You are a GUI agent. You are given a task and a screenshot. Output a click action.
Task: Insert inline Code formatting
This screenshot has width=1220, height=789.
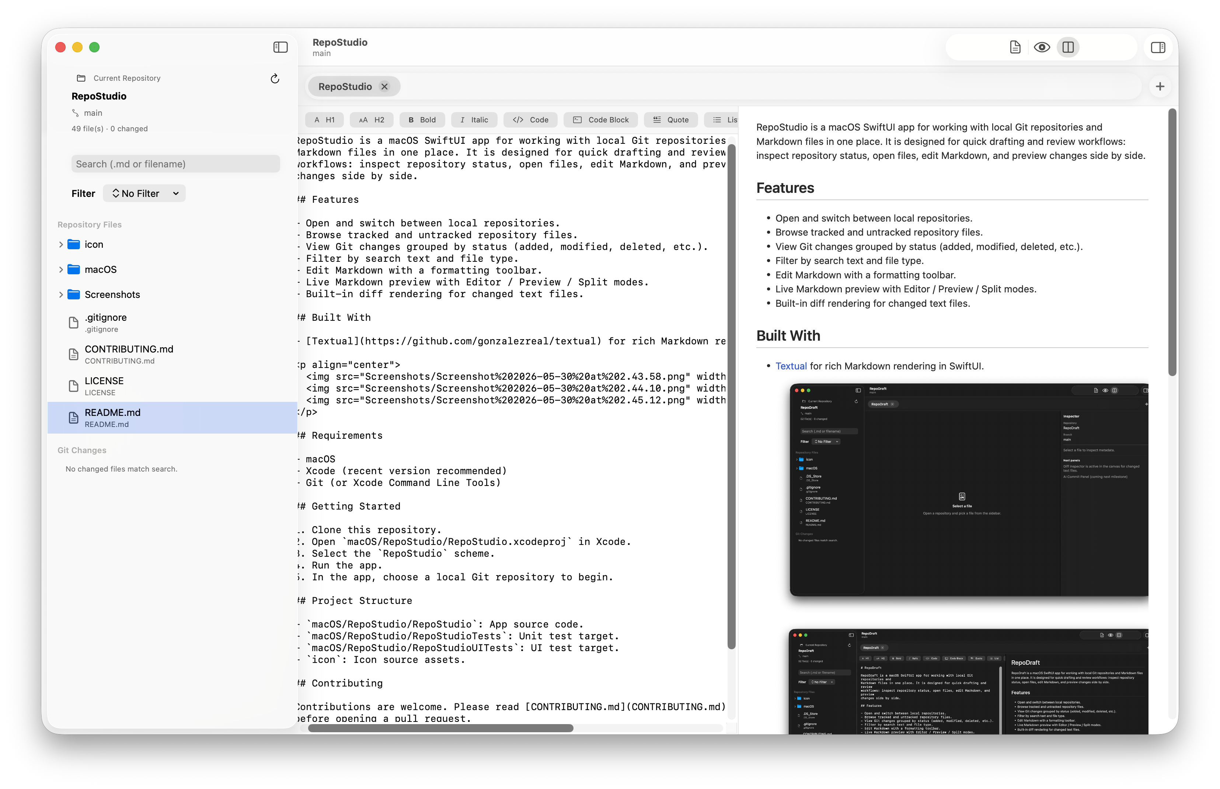click(530, 120)
